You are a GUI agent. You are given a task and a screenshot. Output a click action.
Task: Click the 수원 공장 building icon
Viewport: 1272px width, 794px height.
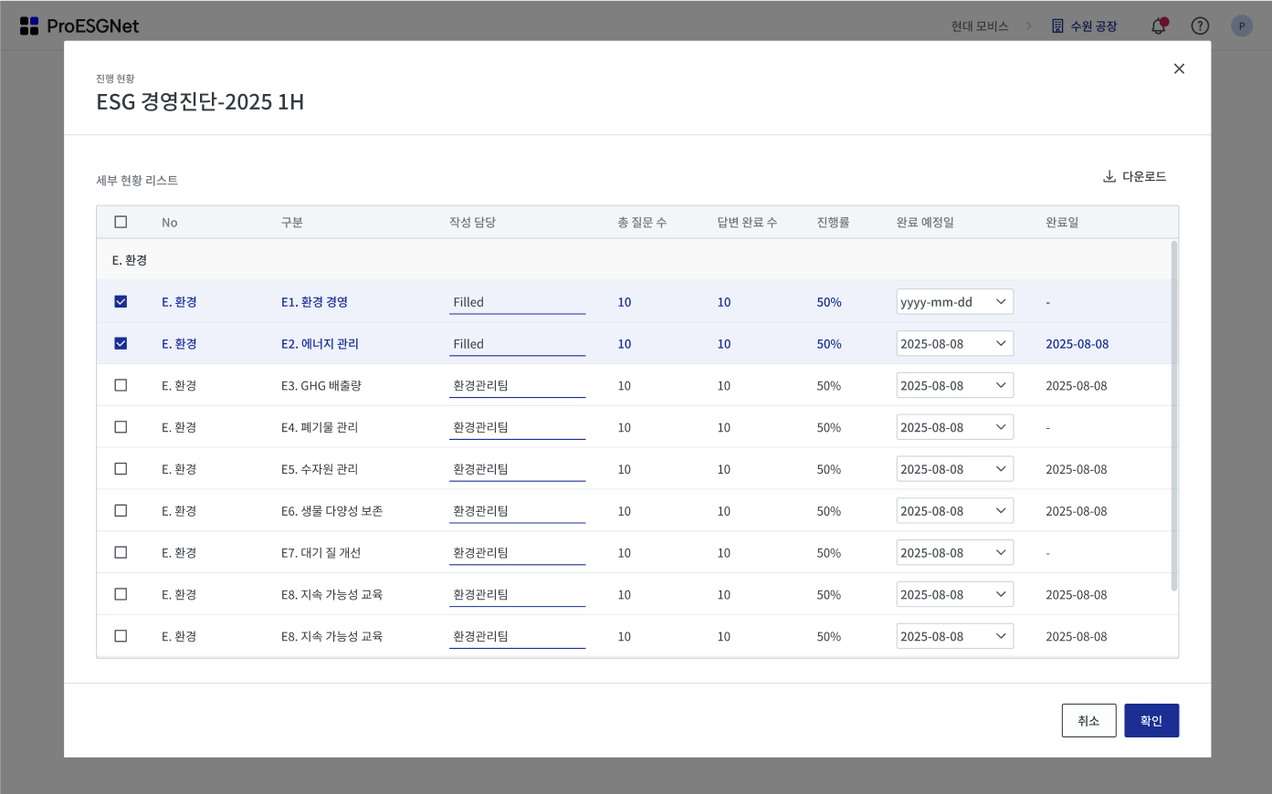pyautogui.click(x=1057, y=26)
